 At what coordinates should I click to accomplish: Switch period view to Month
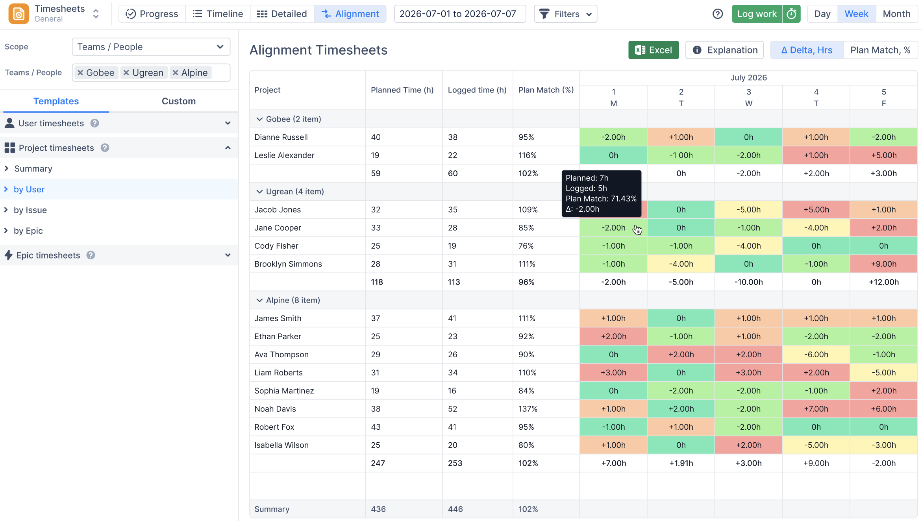coord(896,14)
